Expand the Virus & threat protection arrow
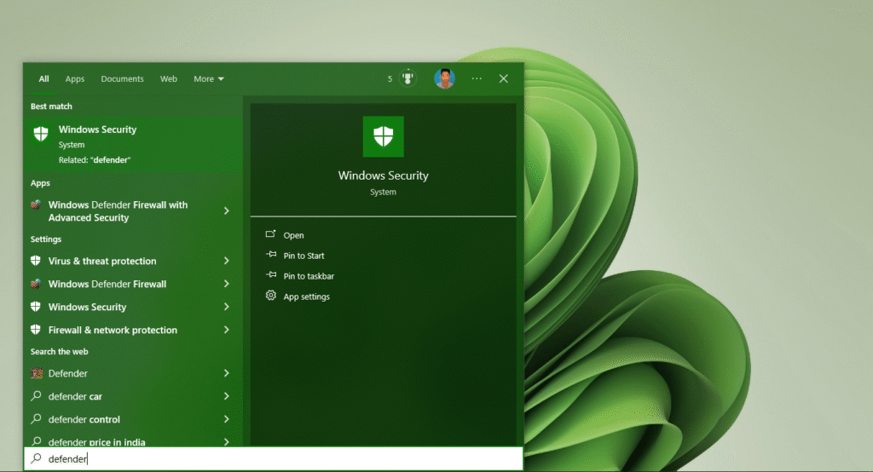Image resolution: width=873 pixels, height=472 pixels. [227, 261]
